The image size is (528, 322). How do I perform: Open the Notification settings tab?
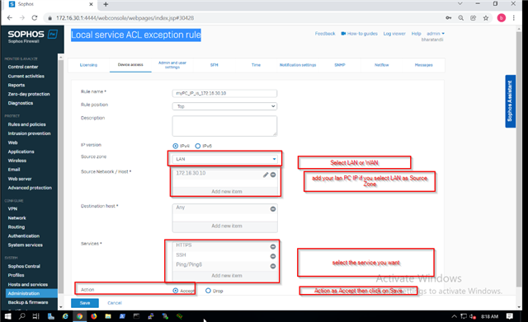pyautogui.click(x=298, y=65)
